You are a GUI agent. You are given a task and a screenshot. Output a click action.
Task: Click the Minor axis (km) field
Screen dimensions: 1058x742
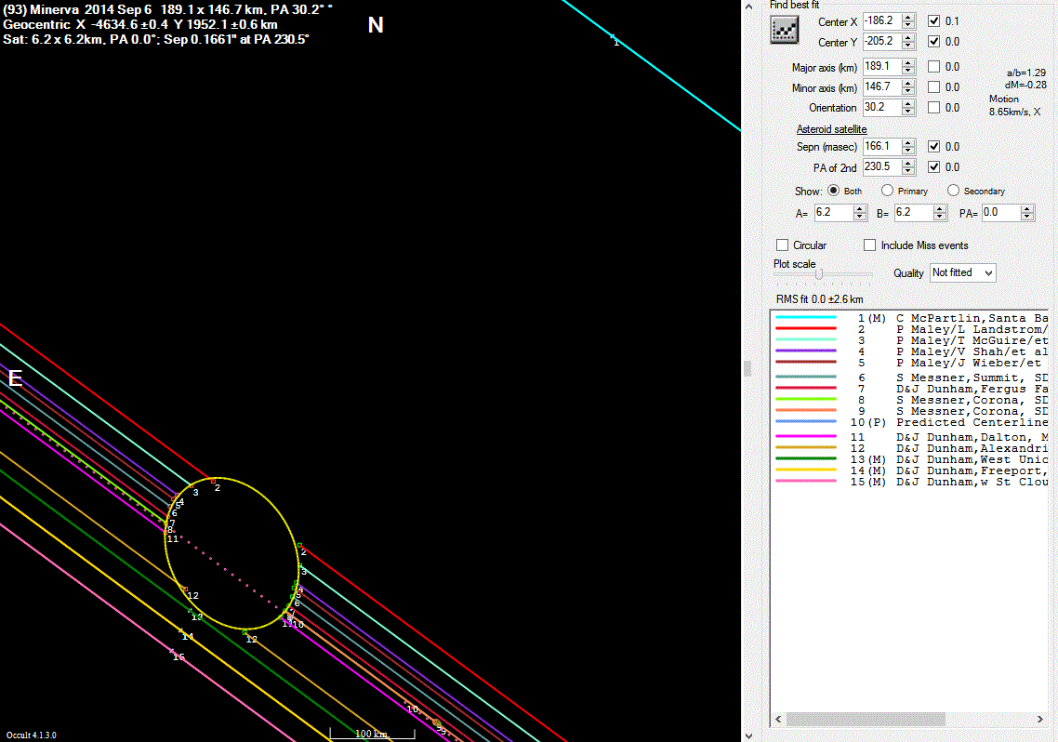point(882,86)
